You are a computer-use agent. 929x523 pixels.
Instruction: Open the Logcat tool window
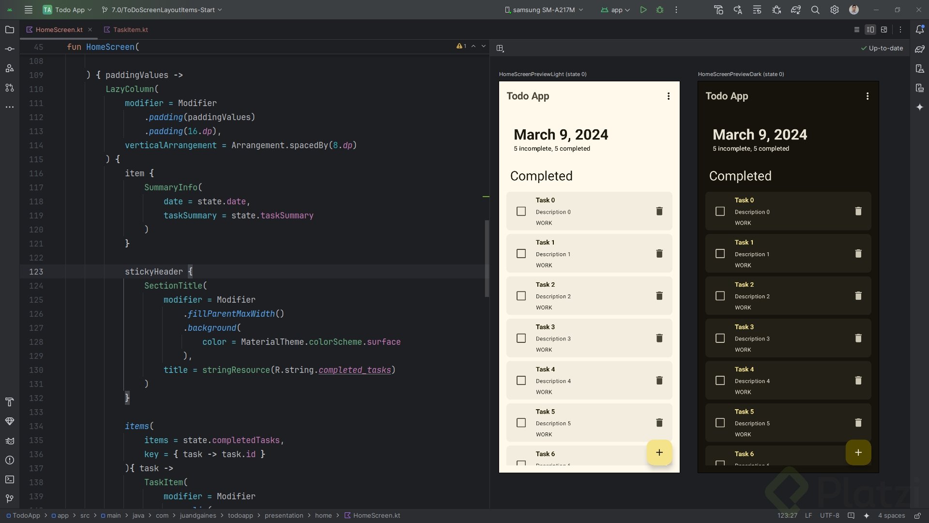click(x=10, y=441)
